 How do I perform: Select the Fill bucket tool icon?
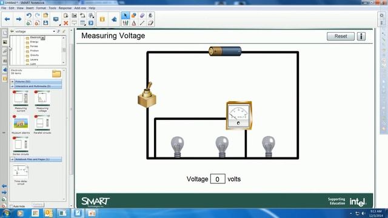click(x=151, y=16)
